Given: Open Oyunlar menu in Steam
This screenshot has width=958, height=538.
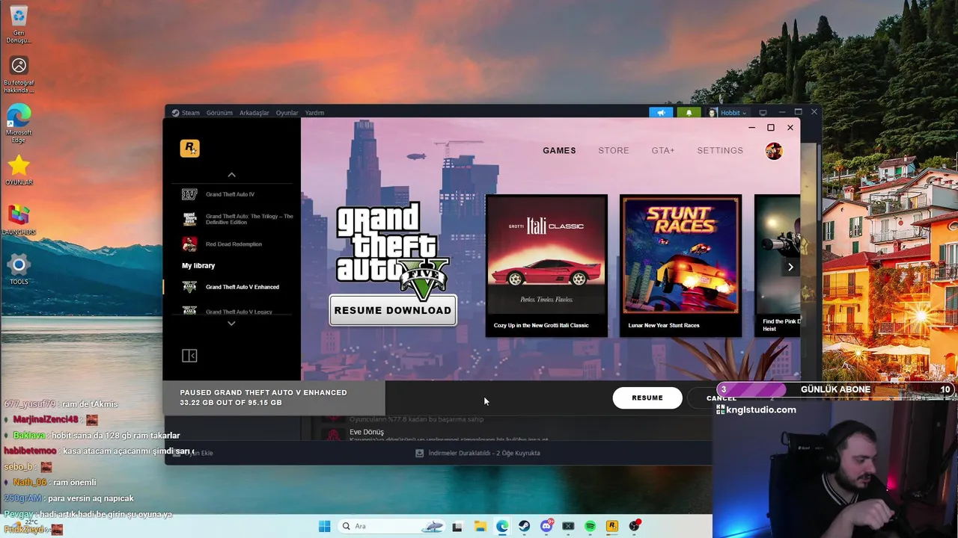Looking at the screenshot, I should click(287, 113).
